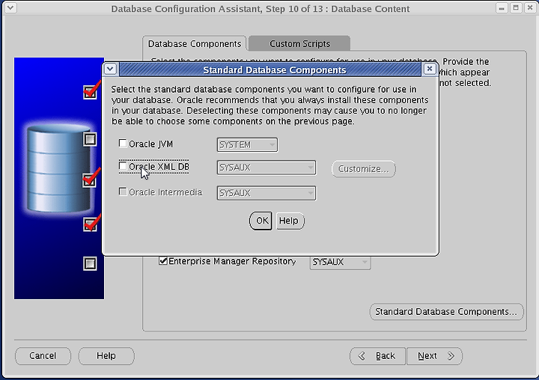
Task: Click Standard Database Components... button
Action: 446,312
